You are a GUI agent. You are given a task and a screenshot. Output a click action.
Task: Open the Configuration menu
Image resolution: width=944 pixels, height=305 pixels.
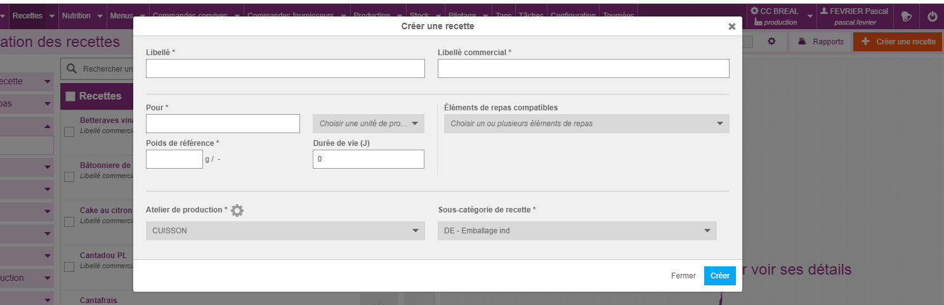(x=573, y=15)
